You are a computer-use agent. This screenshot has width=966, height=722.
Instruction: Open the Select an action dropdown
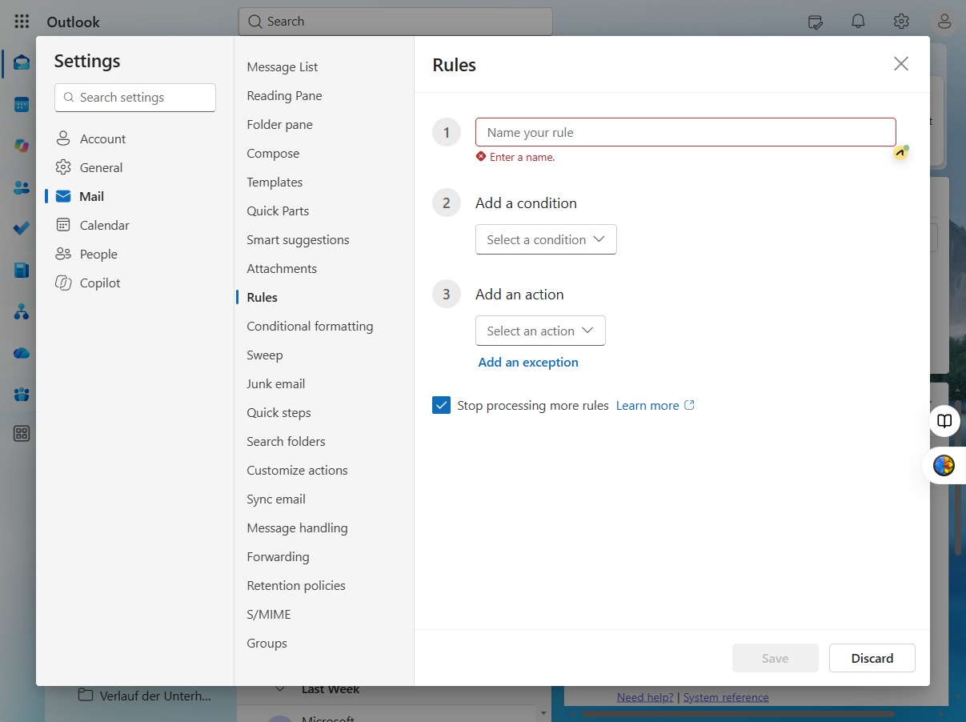click(540, 331)
